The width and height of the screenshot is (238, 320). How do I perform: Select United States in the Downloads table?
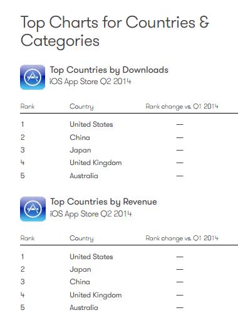coord(91,124)
